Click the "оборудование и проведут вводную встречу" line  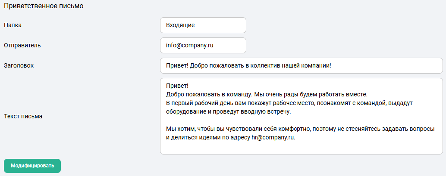coord(229,111)
